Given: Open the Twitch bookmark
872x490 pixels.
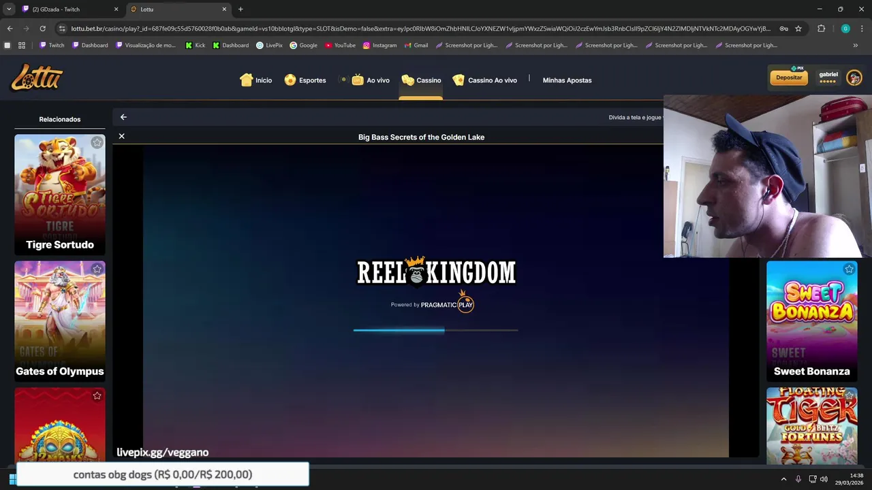Looking at the screenshot, I should [x=52, y=46].
